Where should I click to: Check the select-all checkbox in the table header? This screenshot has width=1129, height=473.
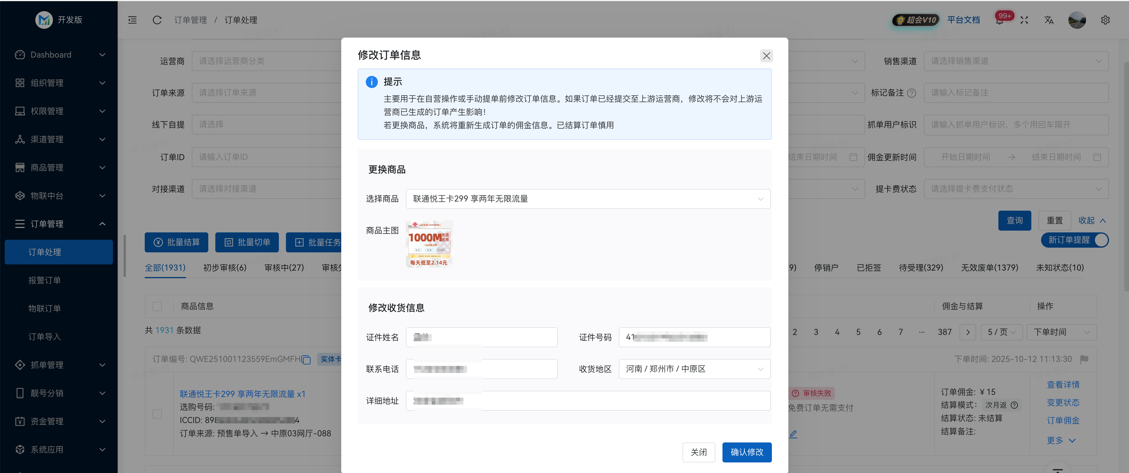(157, 306)
